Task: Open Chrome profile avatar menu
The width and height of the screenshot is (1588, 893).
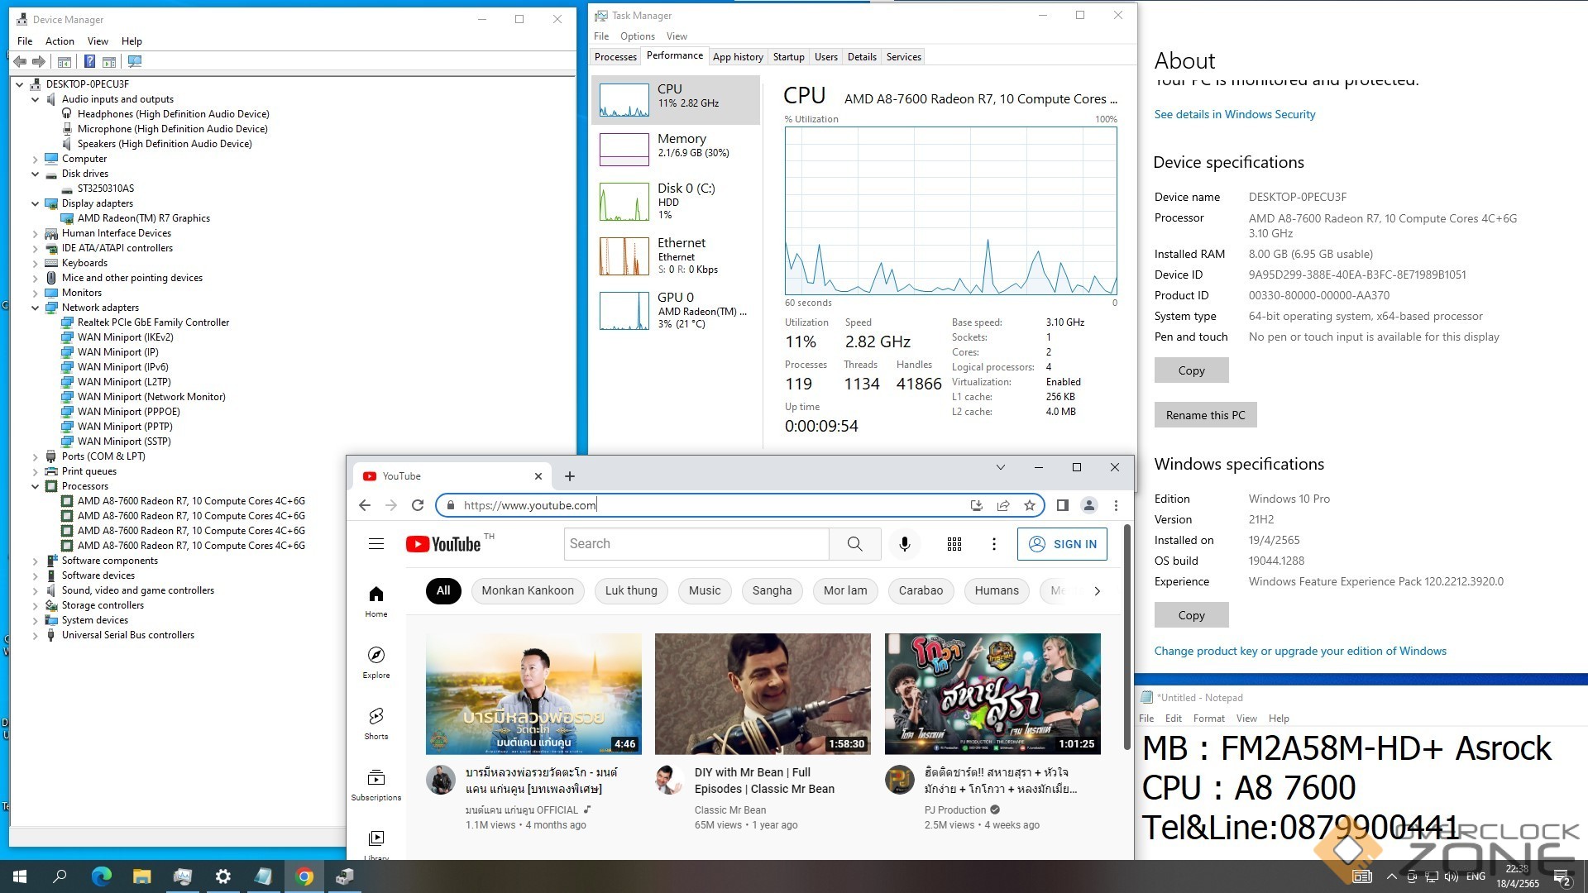Action: (1089, 505)
